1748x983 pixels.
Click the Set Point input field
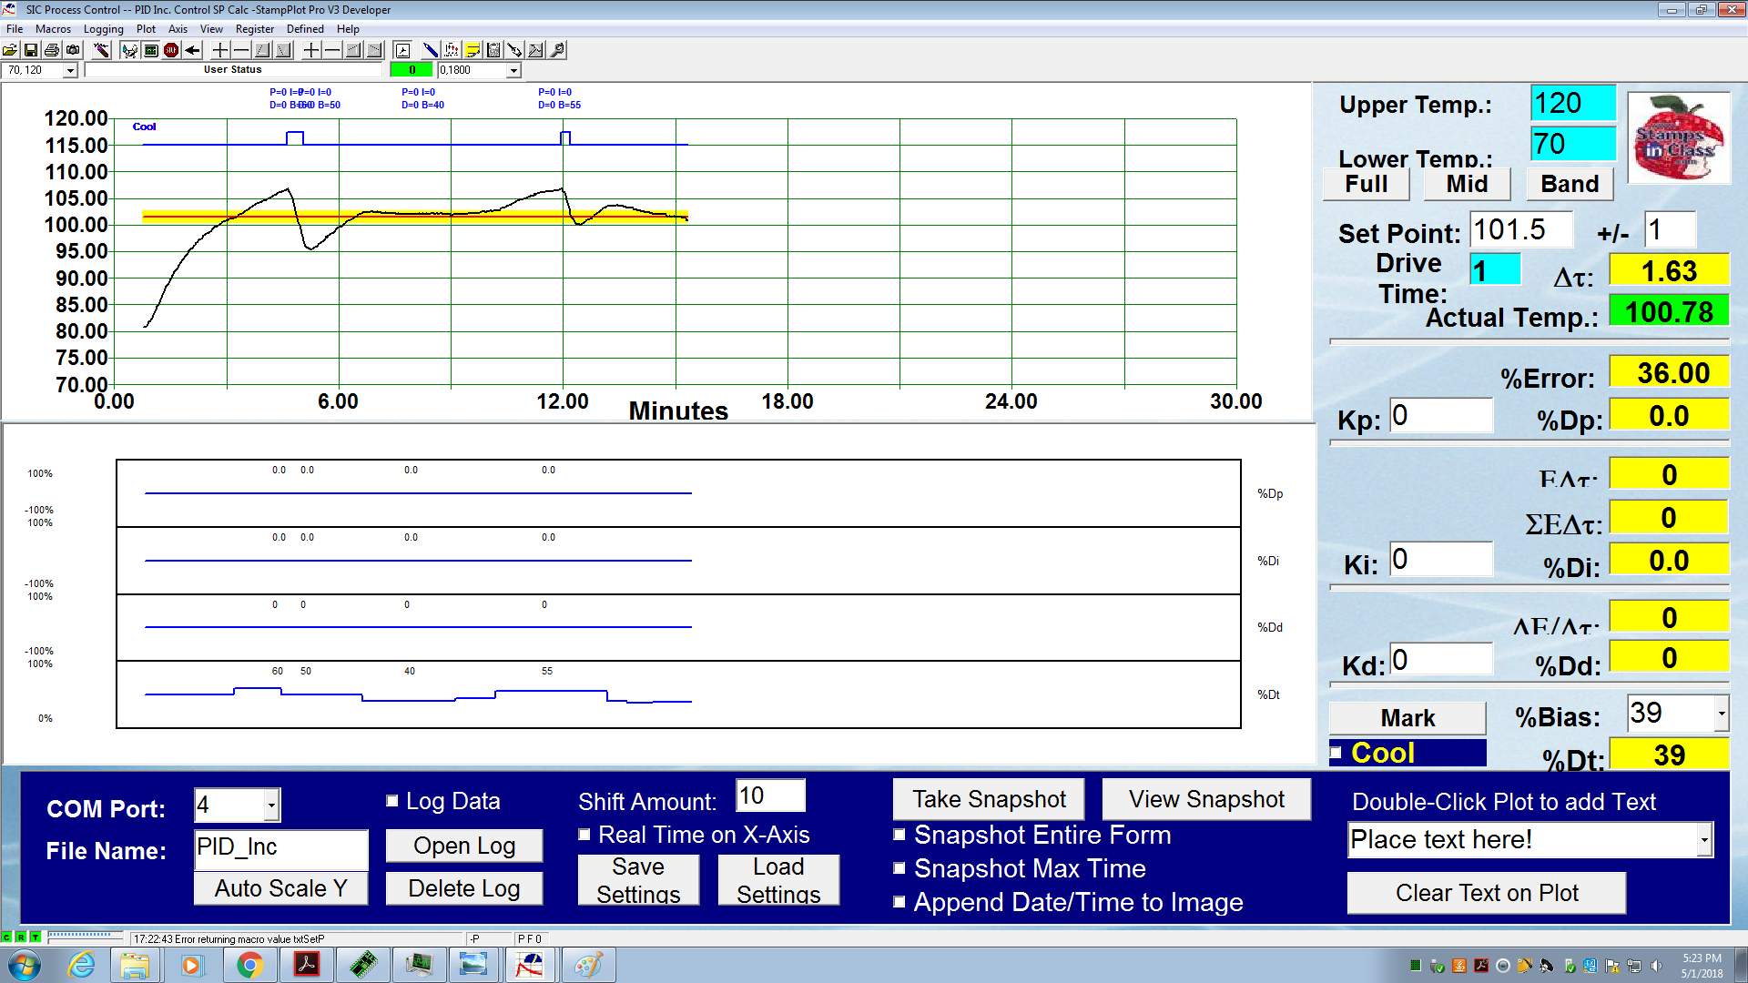[x=1520, y=229]
